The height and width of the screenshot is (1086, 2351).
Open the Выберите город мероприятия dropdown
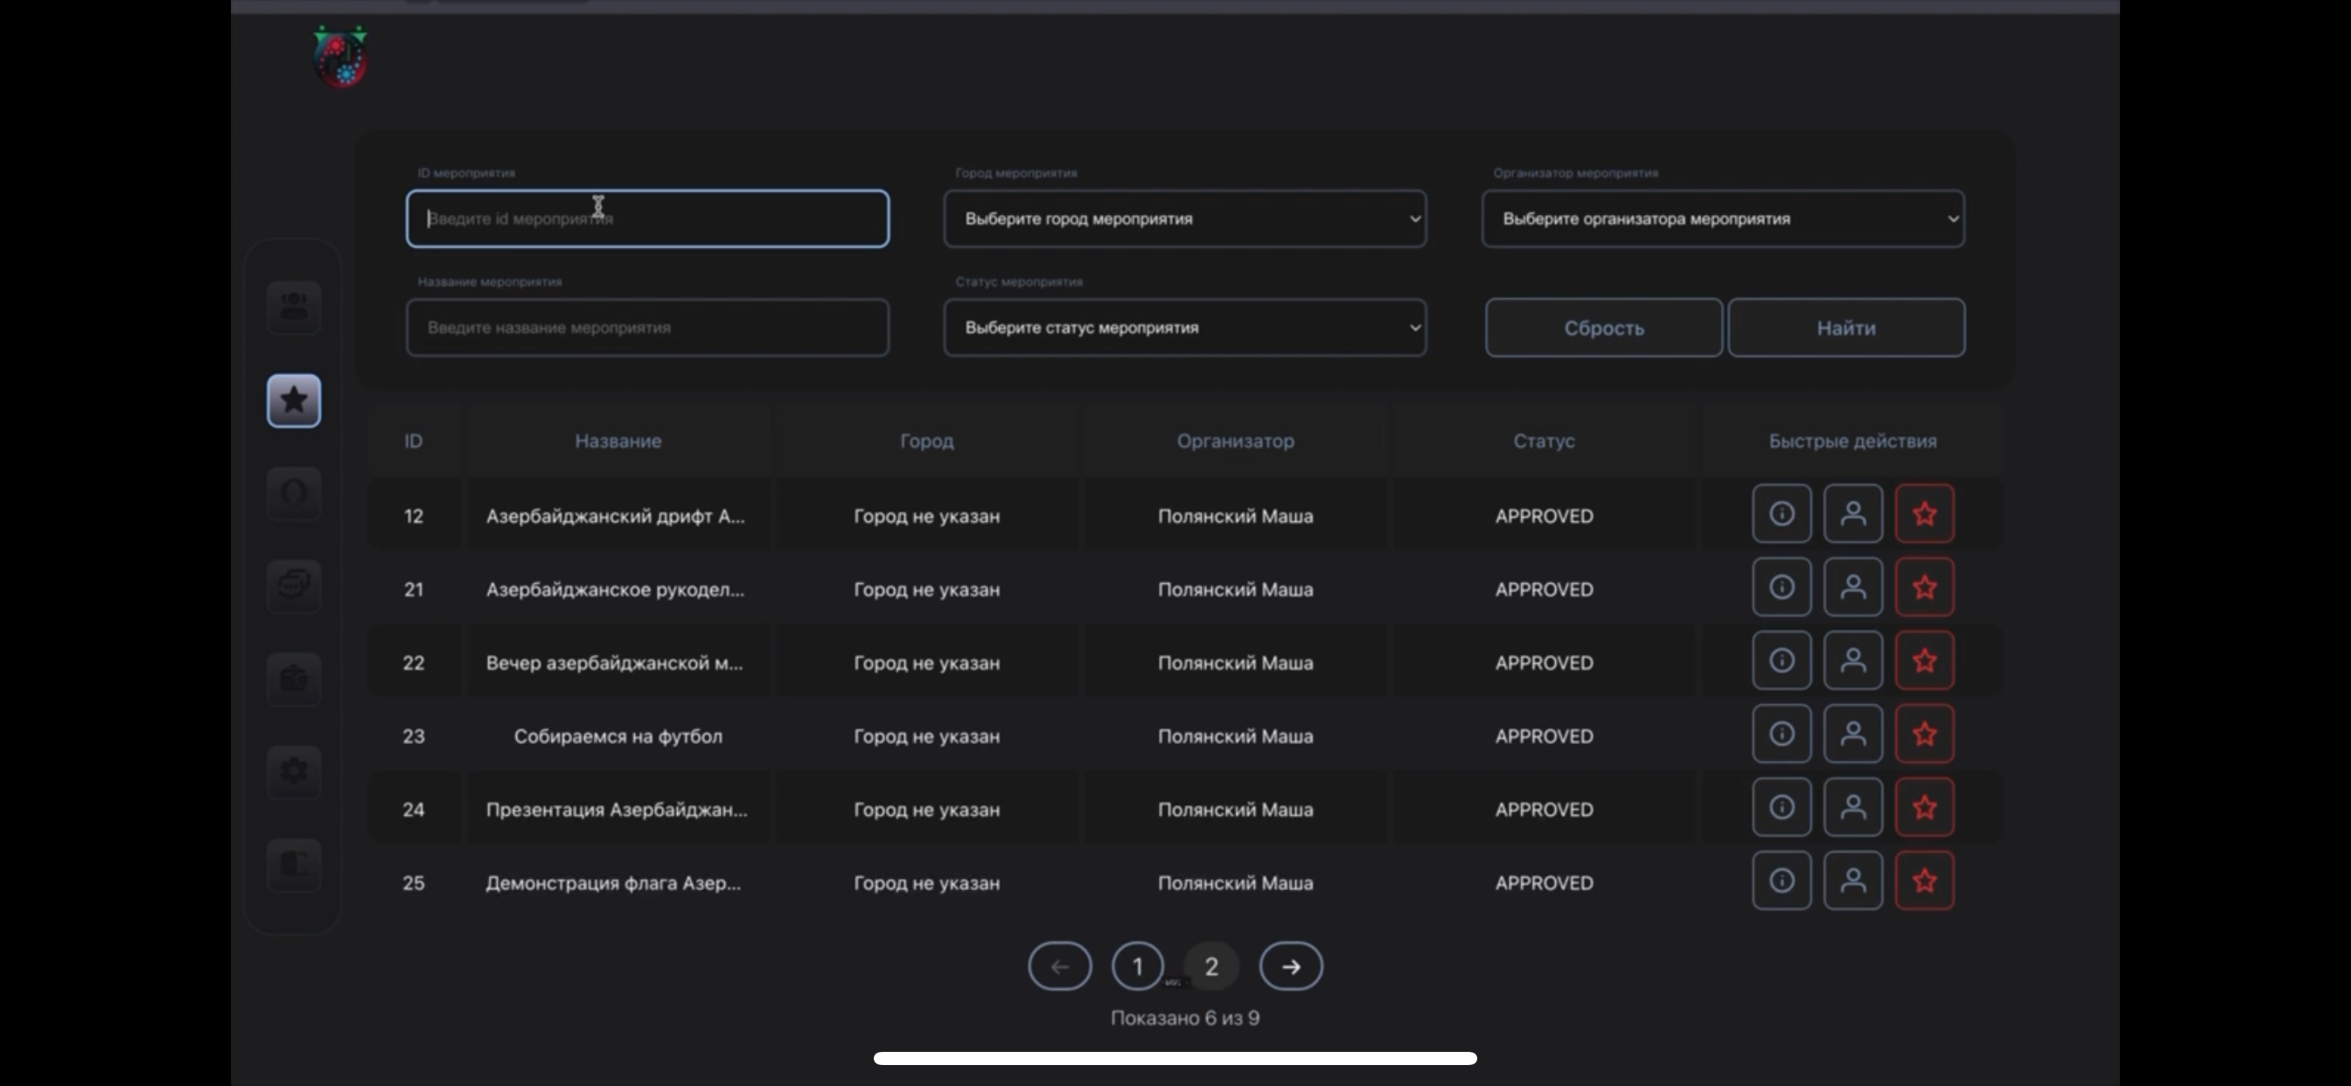click(x=1184, y=219)
